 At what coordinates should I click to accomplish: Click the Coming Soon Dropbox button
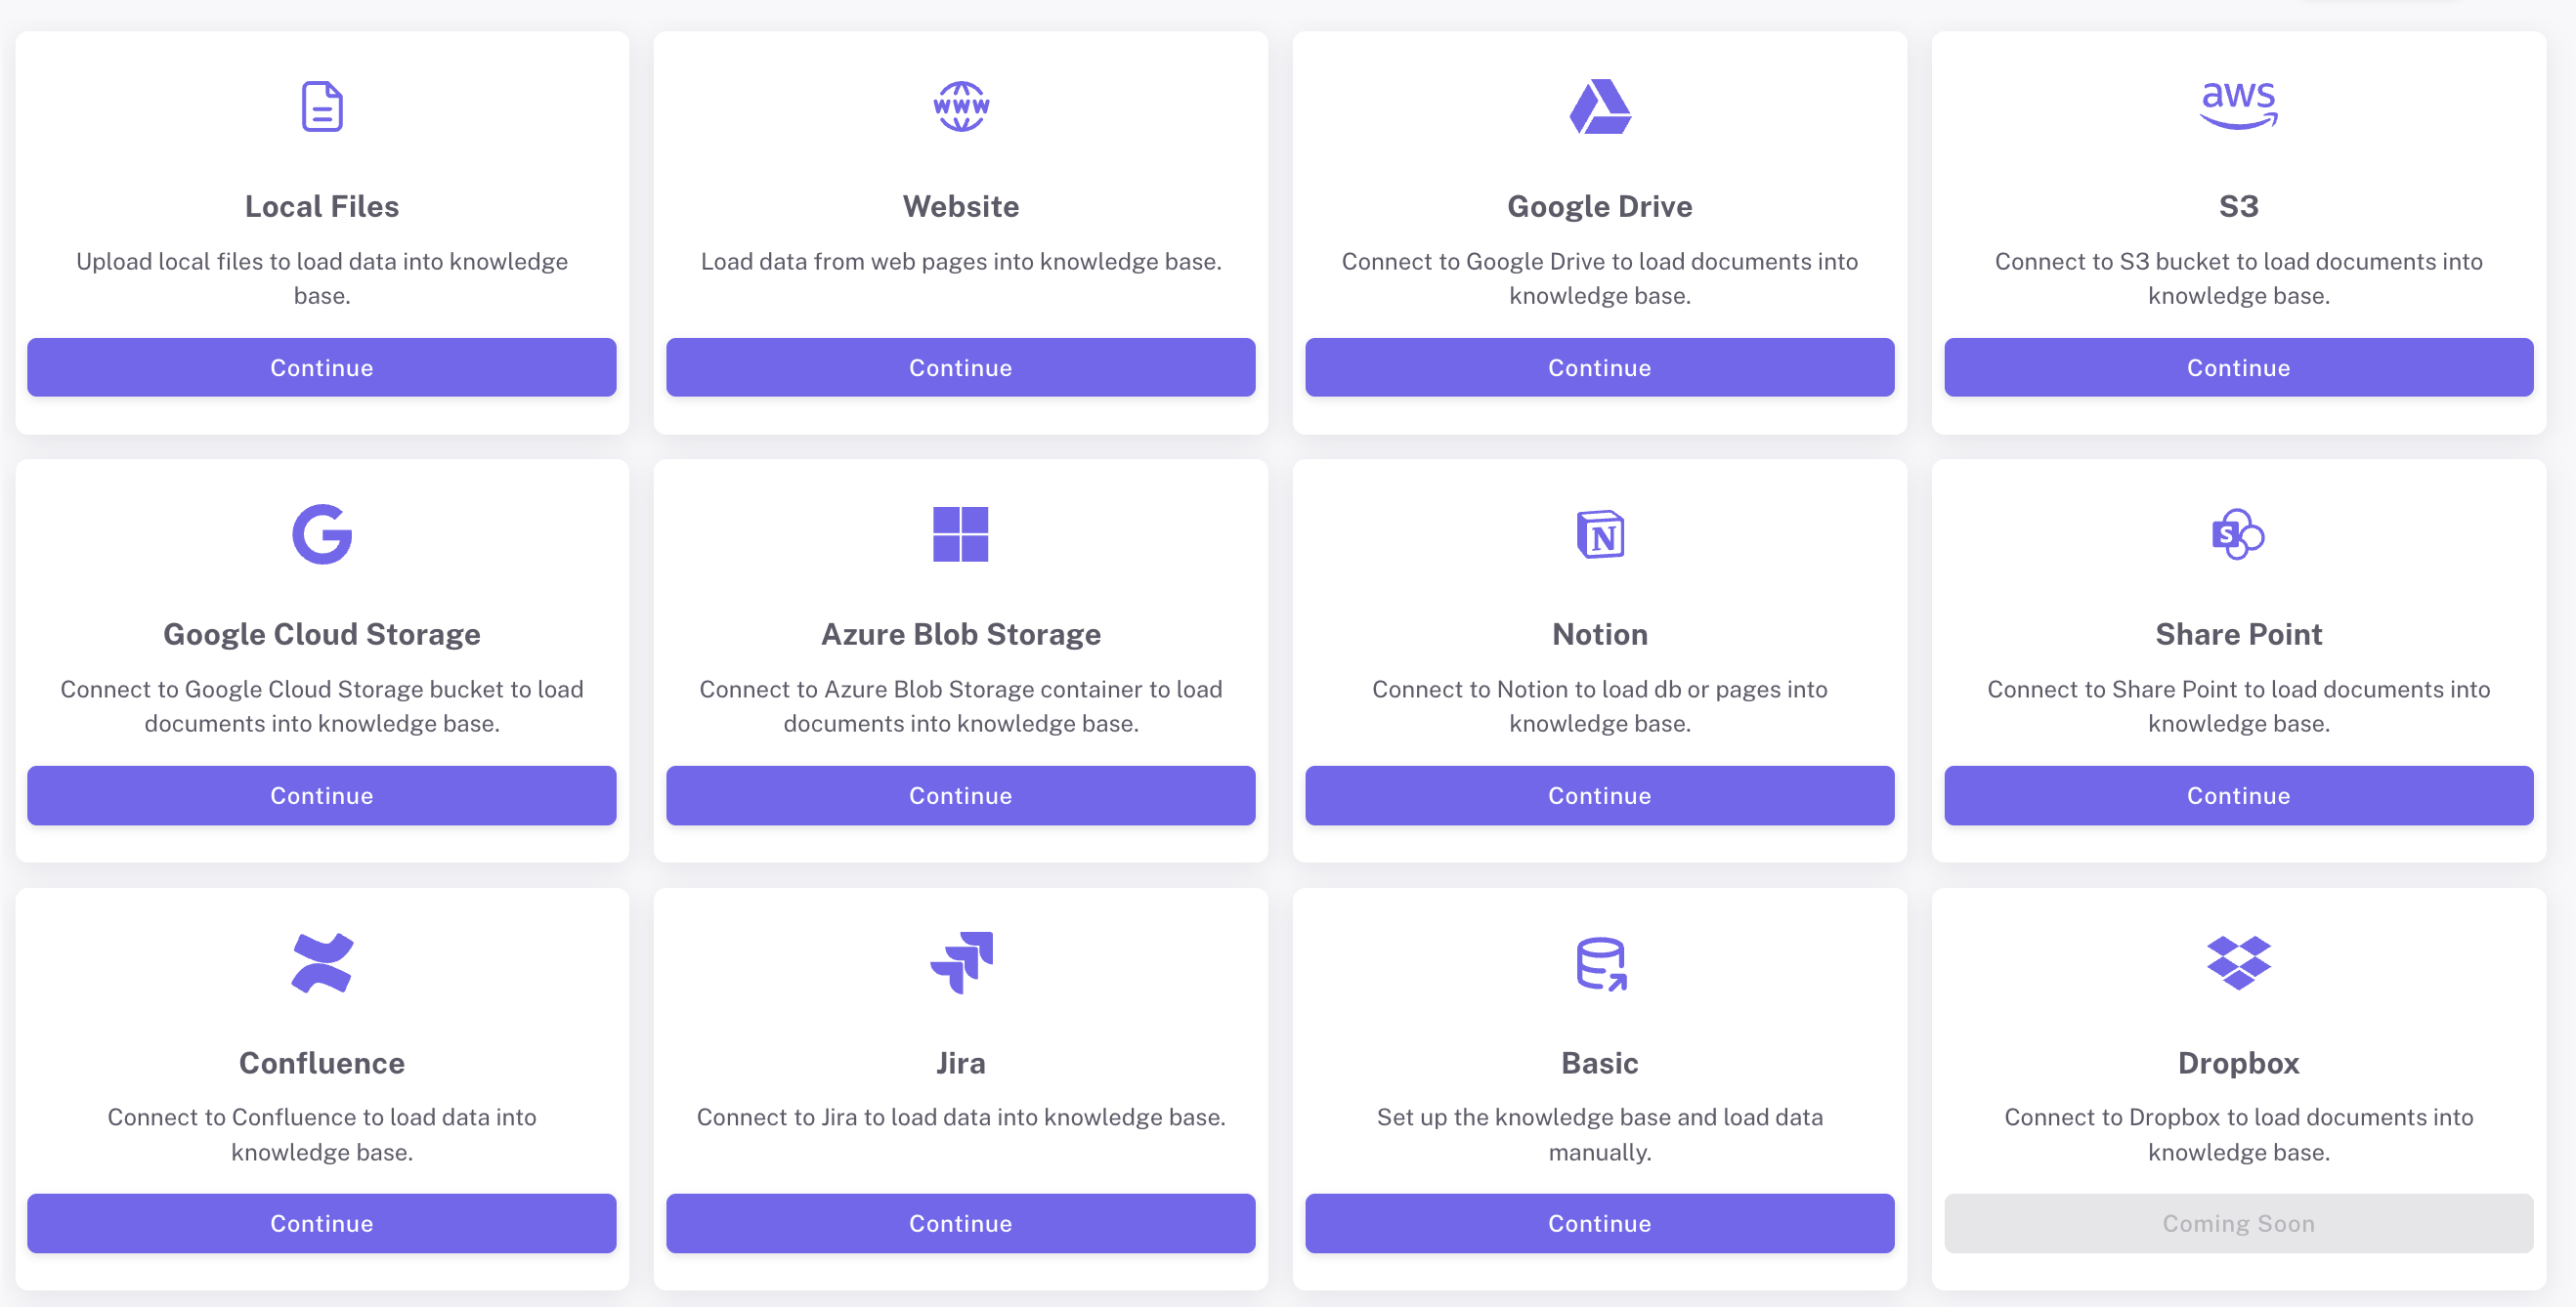tap(2238, 1223)
